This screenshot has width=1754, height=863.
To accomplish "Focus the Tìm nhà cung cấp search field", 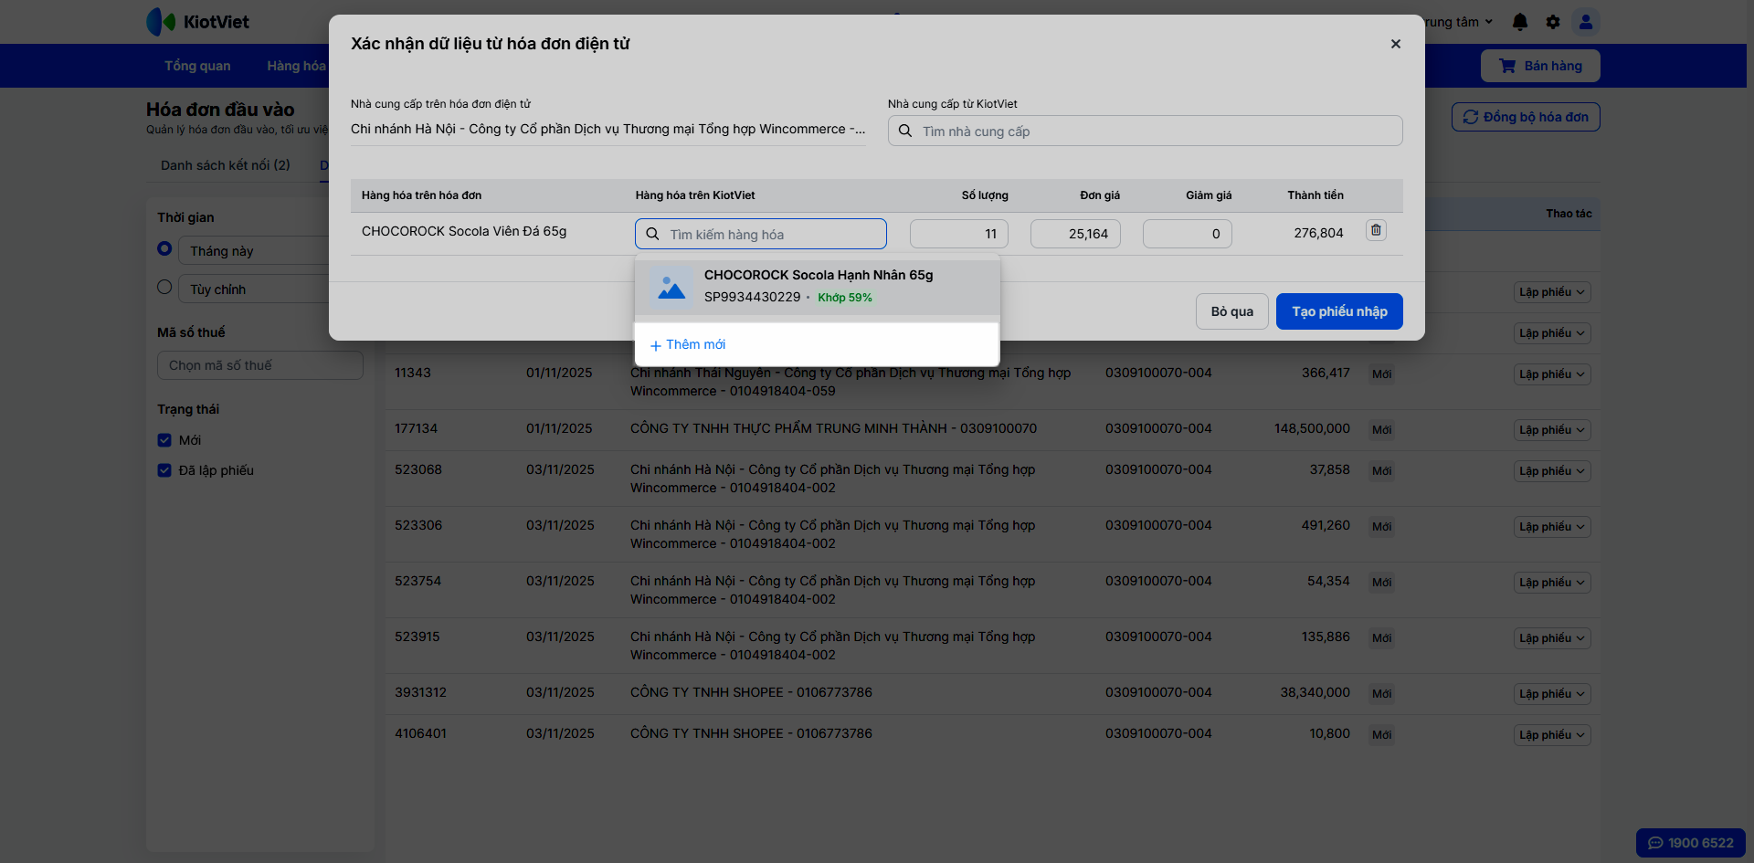I will [1146, 131].
